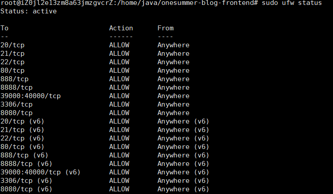This screenshot has height=194, width=333.
Task: Click Anywhere next to 8888/tcp IPv4
Action: click(173, 87)
